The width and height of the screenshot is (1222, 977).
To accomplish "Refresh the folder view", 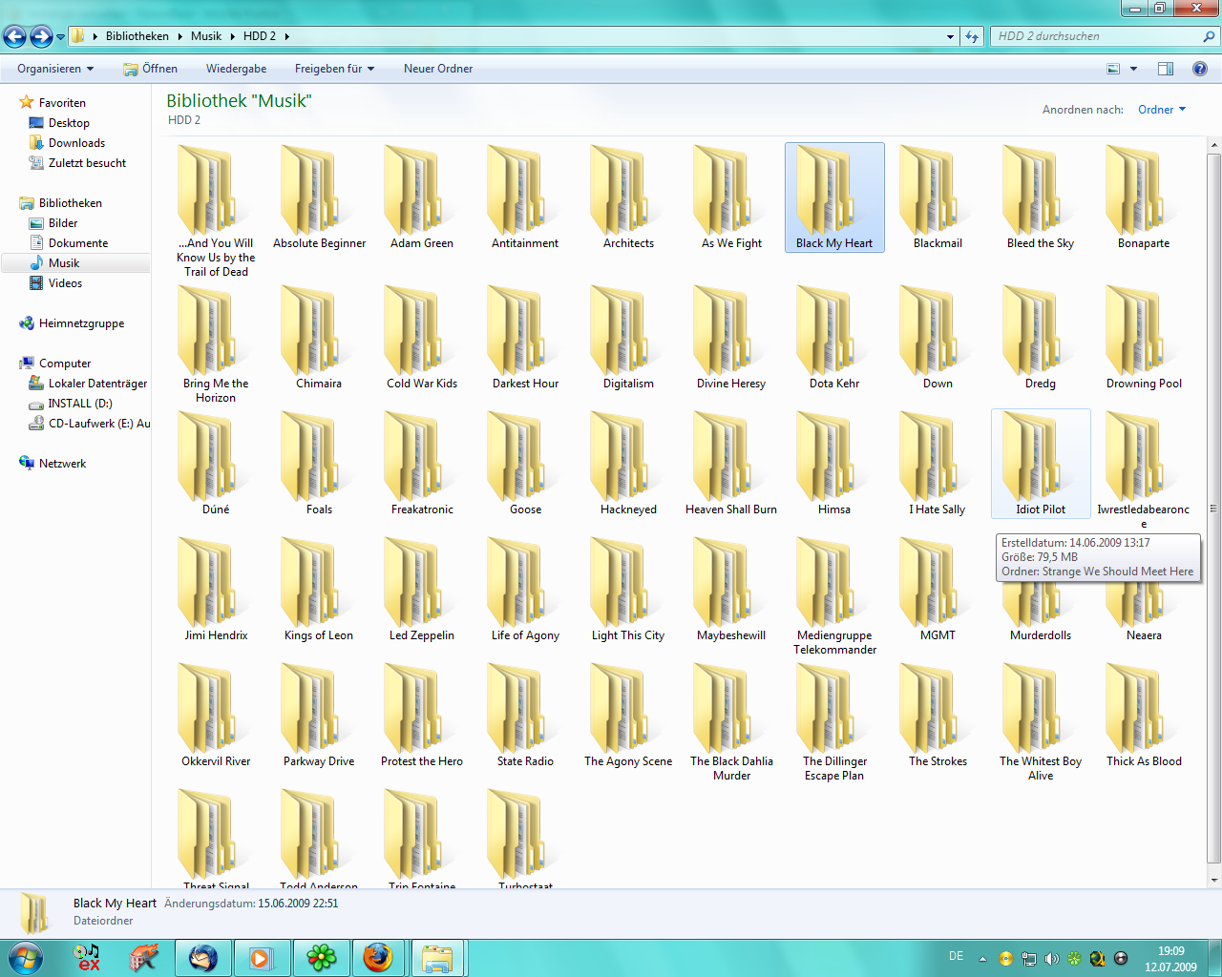I will click(972, 36).
